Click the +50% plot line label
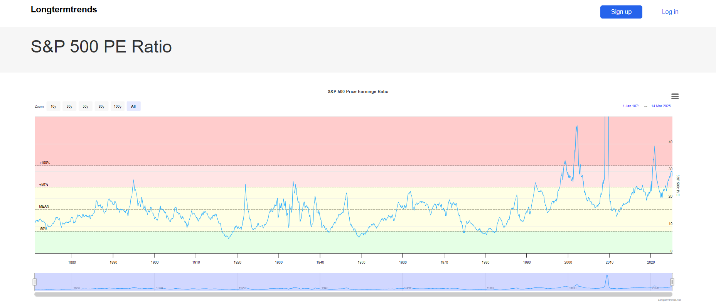 click(x=44, y=184)
